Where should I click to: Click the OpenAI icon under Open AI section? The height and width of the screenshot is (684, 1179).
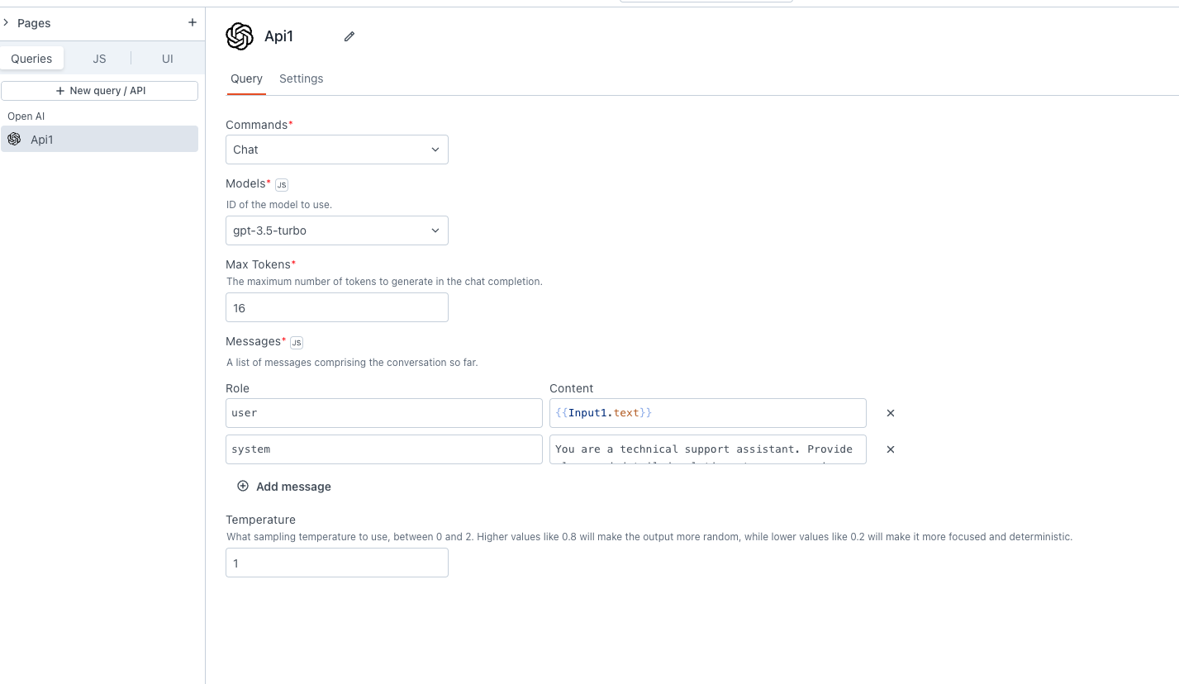pyautogui.click(x=14, y=139)
